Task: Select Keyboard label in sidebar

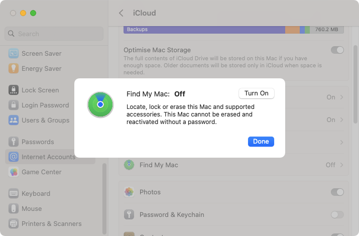Action: (x=36, y=193)
